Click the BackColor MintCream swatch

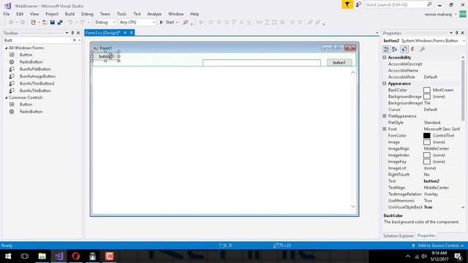coord(427,90)
